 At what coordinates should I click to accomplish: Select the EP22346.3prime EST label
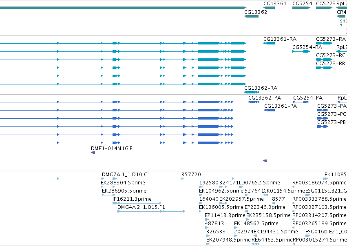(x=265, y=207)
